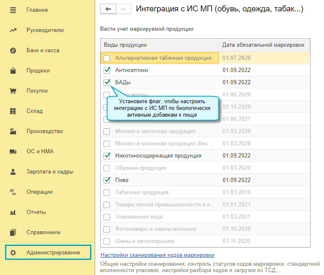324x275 pixels.
Task: Open Настройки сканирования кодов маркировки link
Action: [157, 255]
